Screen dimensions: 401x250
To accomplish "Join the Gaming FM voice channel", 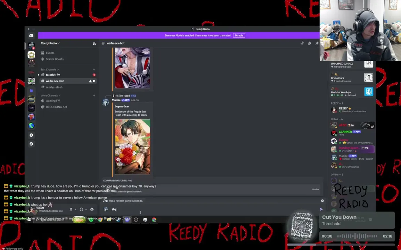I will [68, 101].
